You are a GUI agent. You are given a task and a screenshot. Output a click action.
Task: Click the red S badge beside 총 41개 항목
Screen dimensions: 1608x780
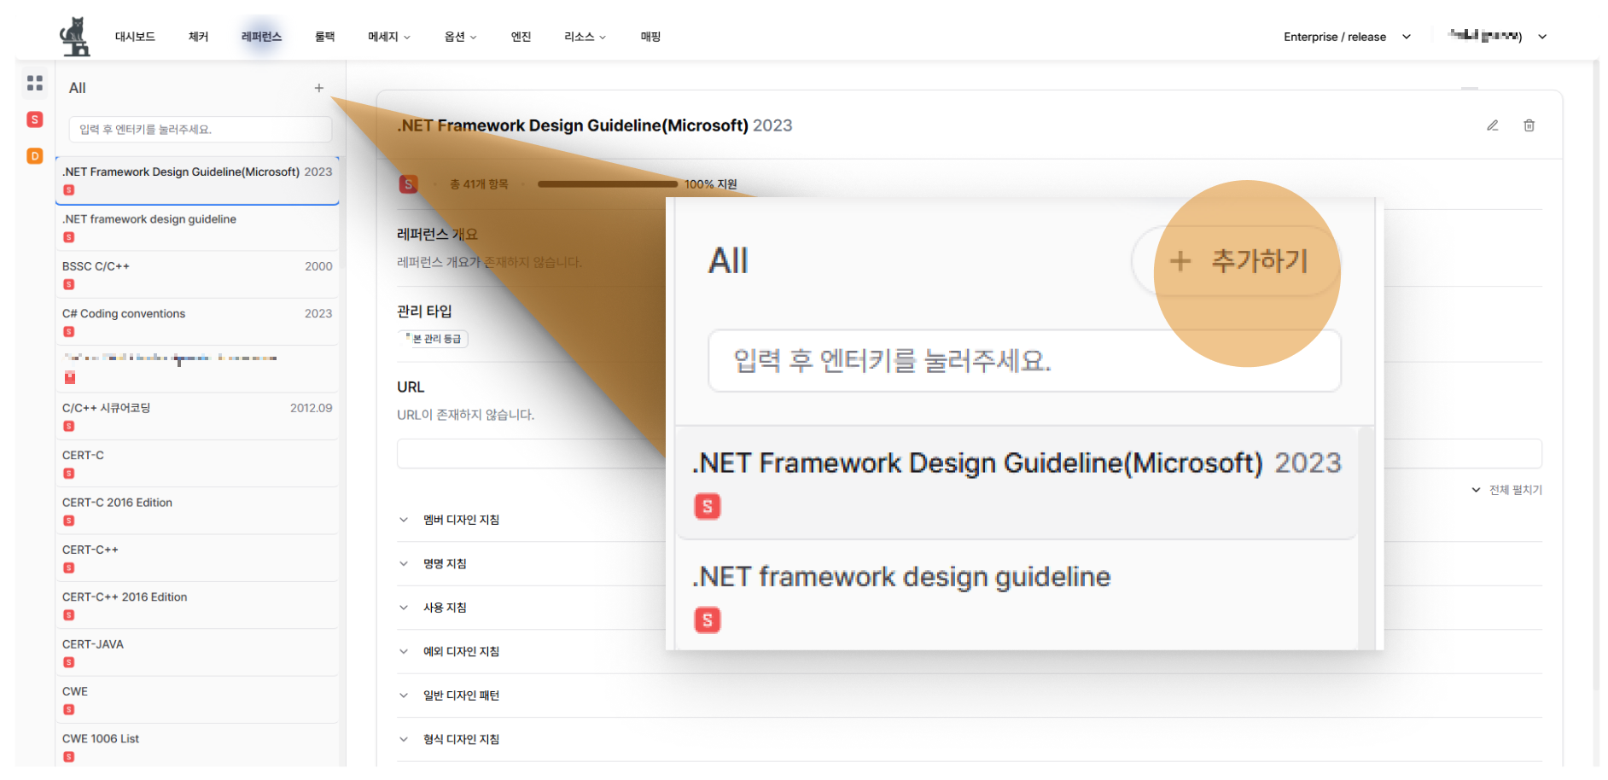tap(409, 183)
